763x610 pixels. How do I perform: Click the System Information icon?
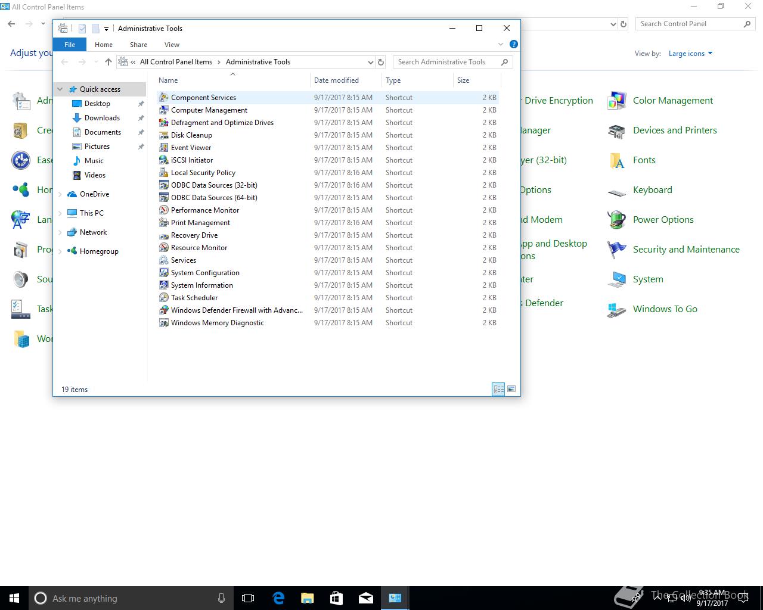[x=164, y=285]
